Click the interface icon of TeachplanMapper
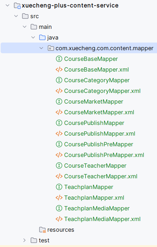 [x=59, y=187]
